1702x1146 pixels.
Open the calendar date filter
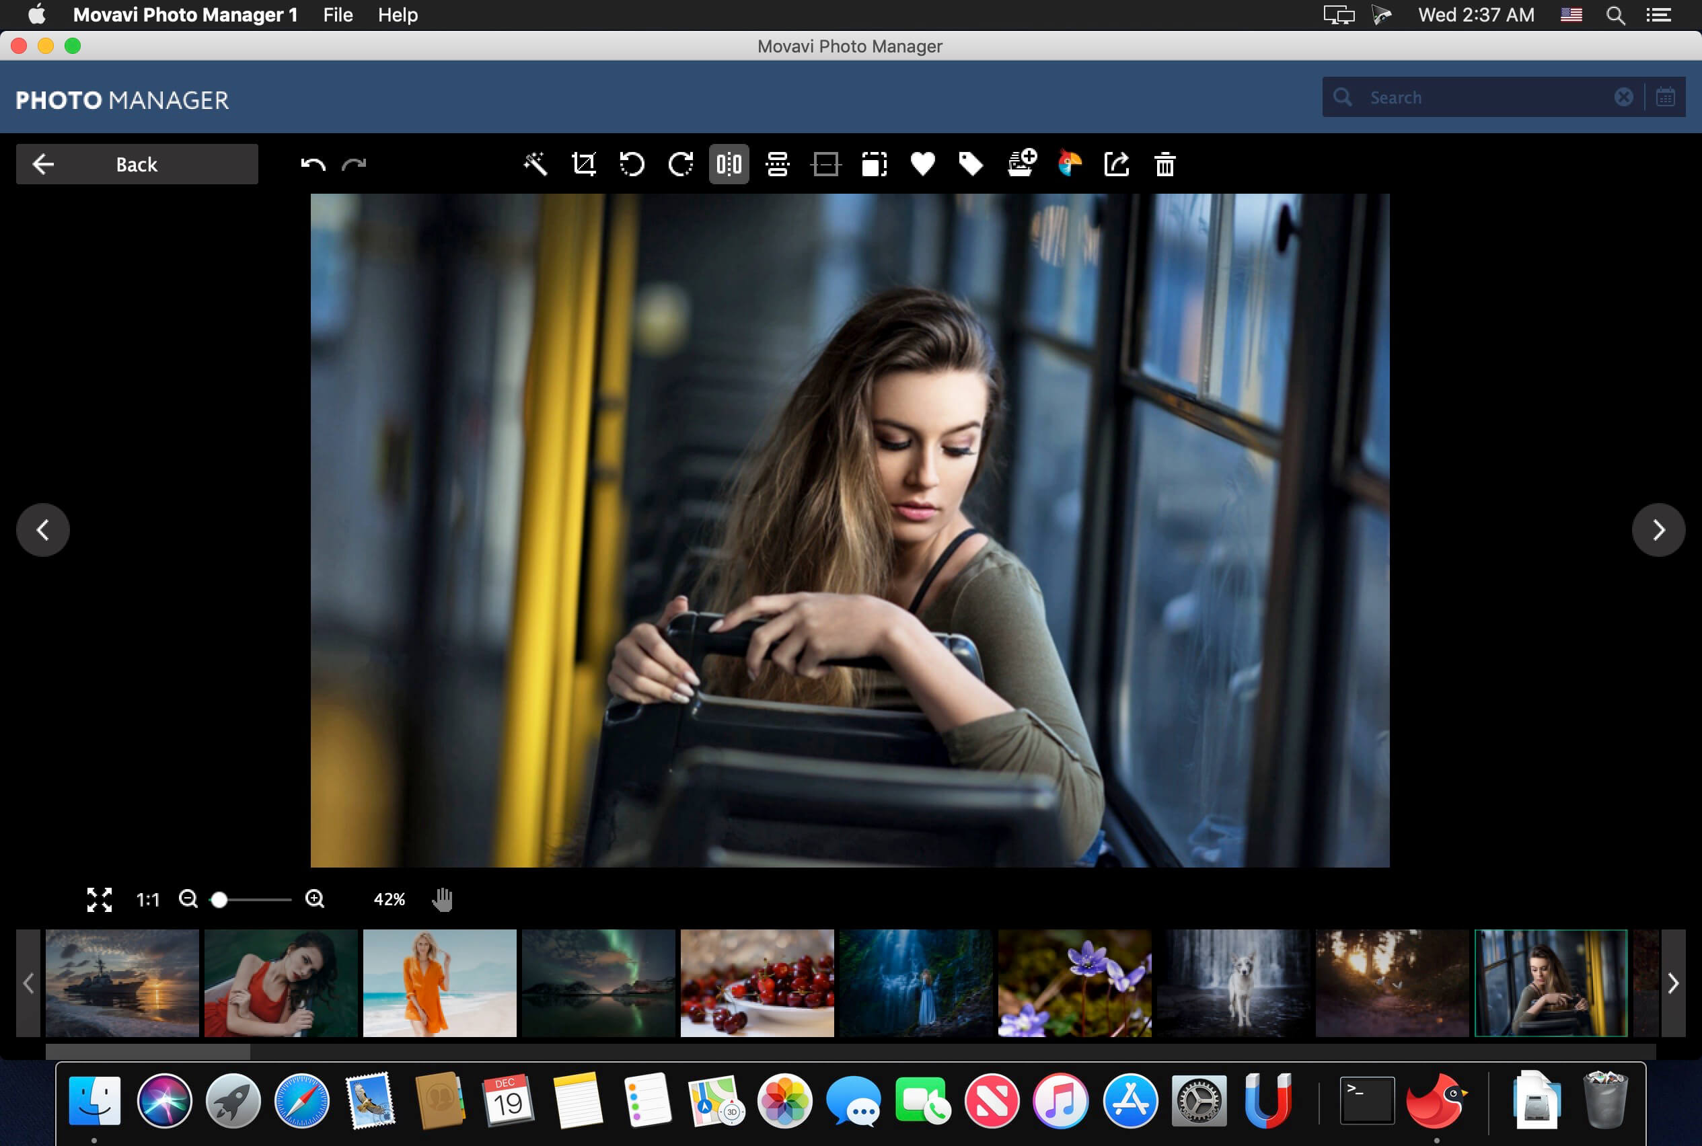tap(1666, 98)
